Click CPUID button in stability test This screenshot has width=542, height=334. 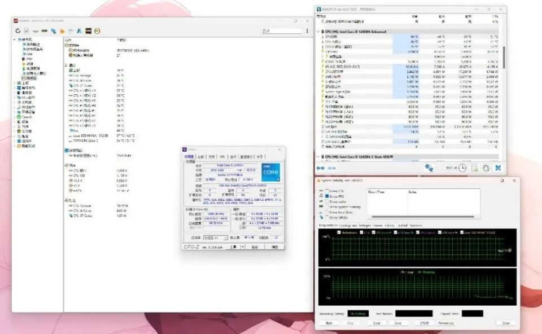coord(425,323)
